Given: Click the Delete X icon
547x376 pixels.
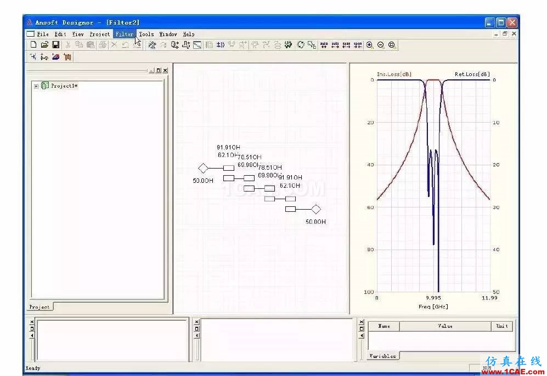Looking at the screenshot, I should click(114, 44).
